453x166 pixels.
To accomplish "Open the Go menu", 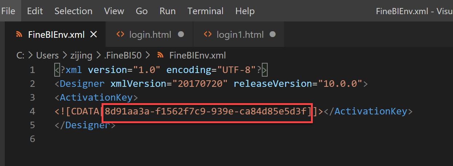I will (142, 11).
